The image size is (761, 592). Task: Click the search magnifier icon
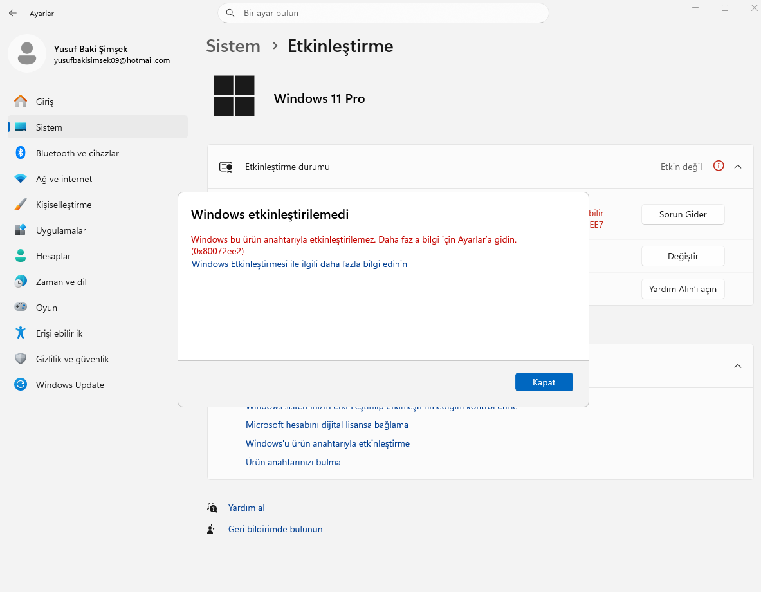click(230, 13)
